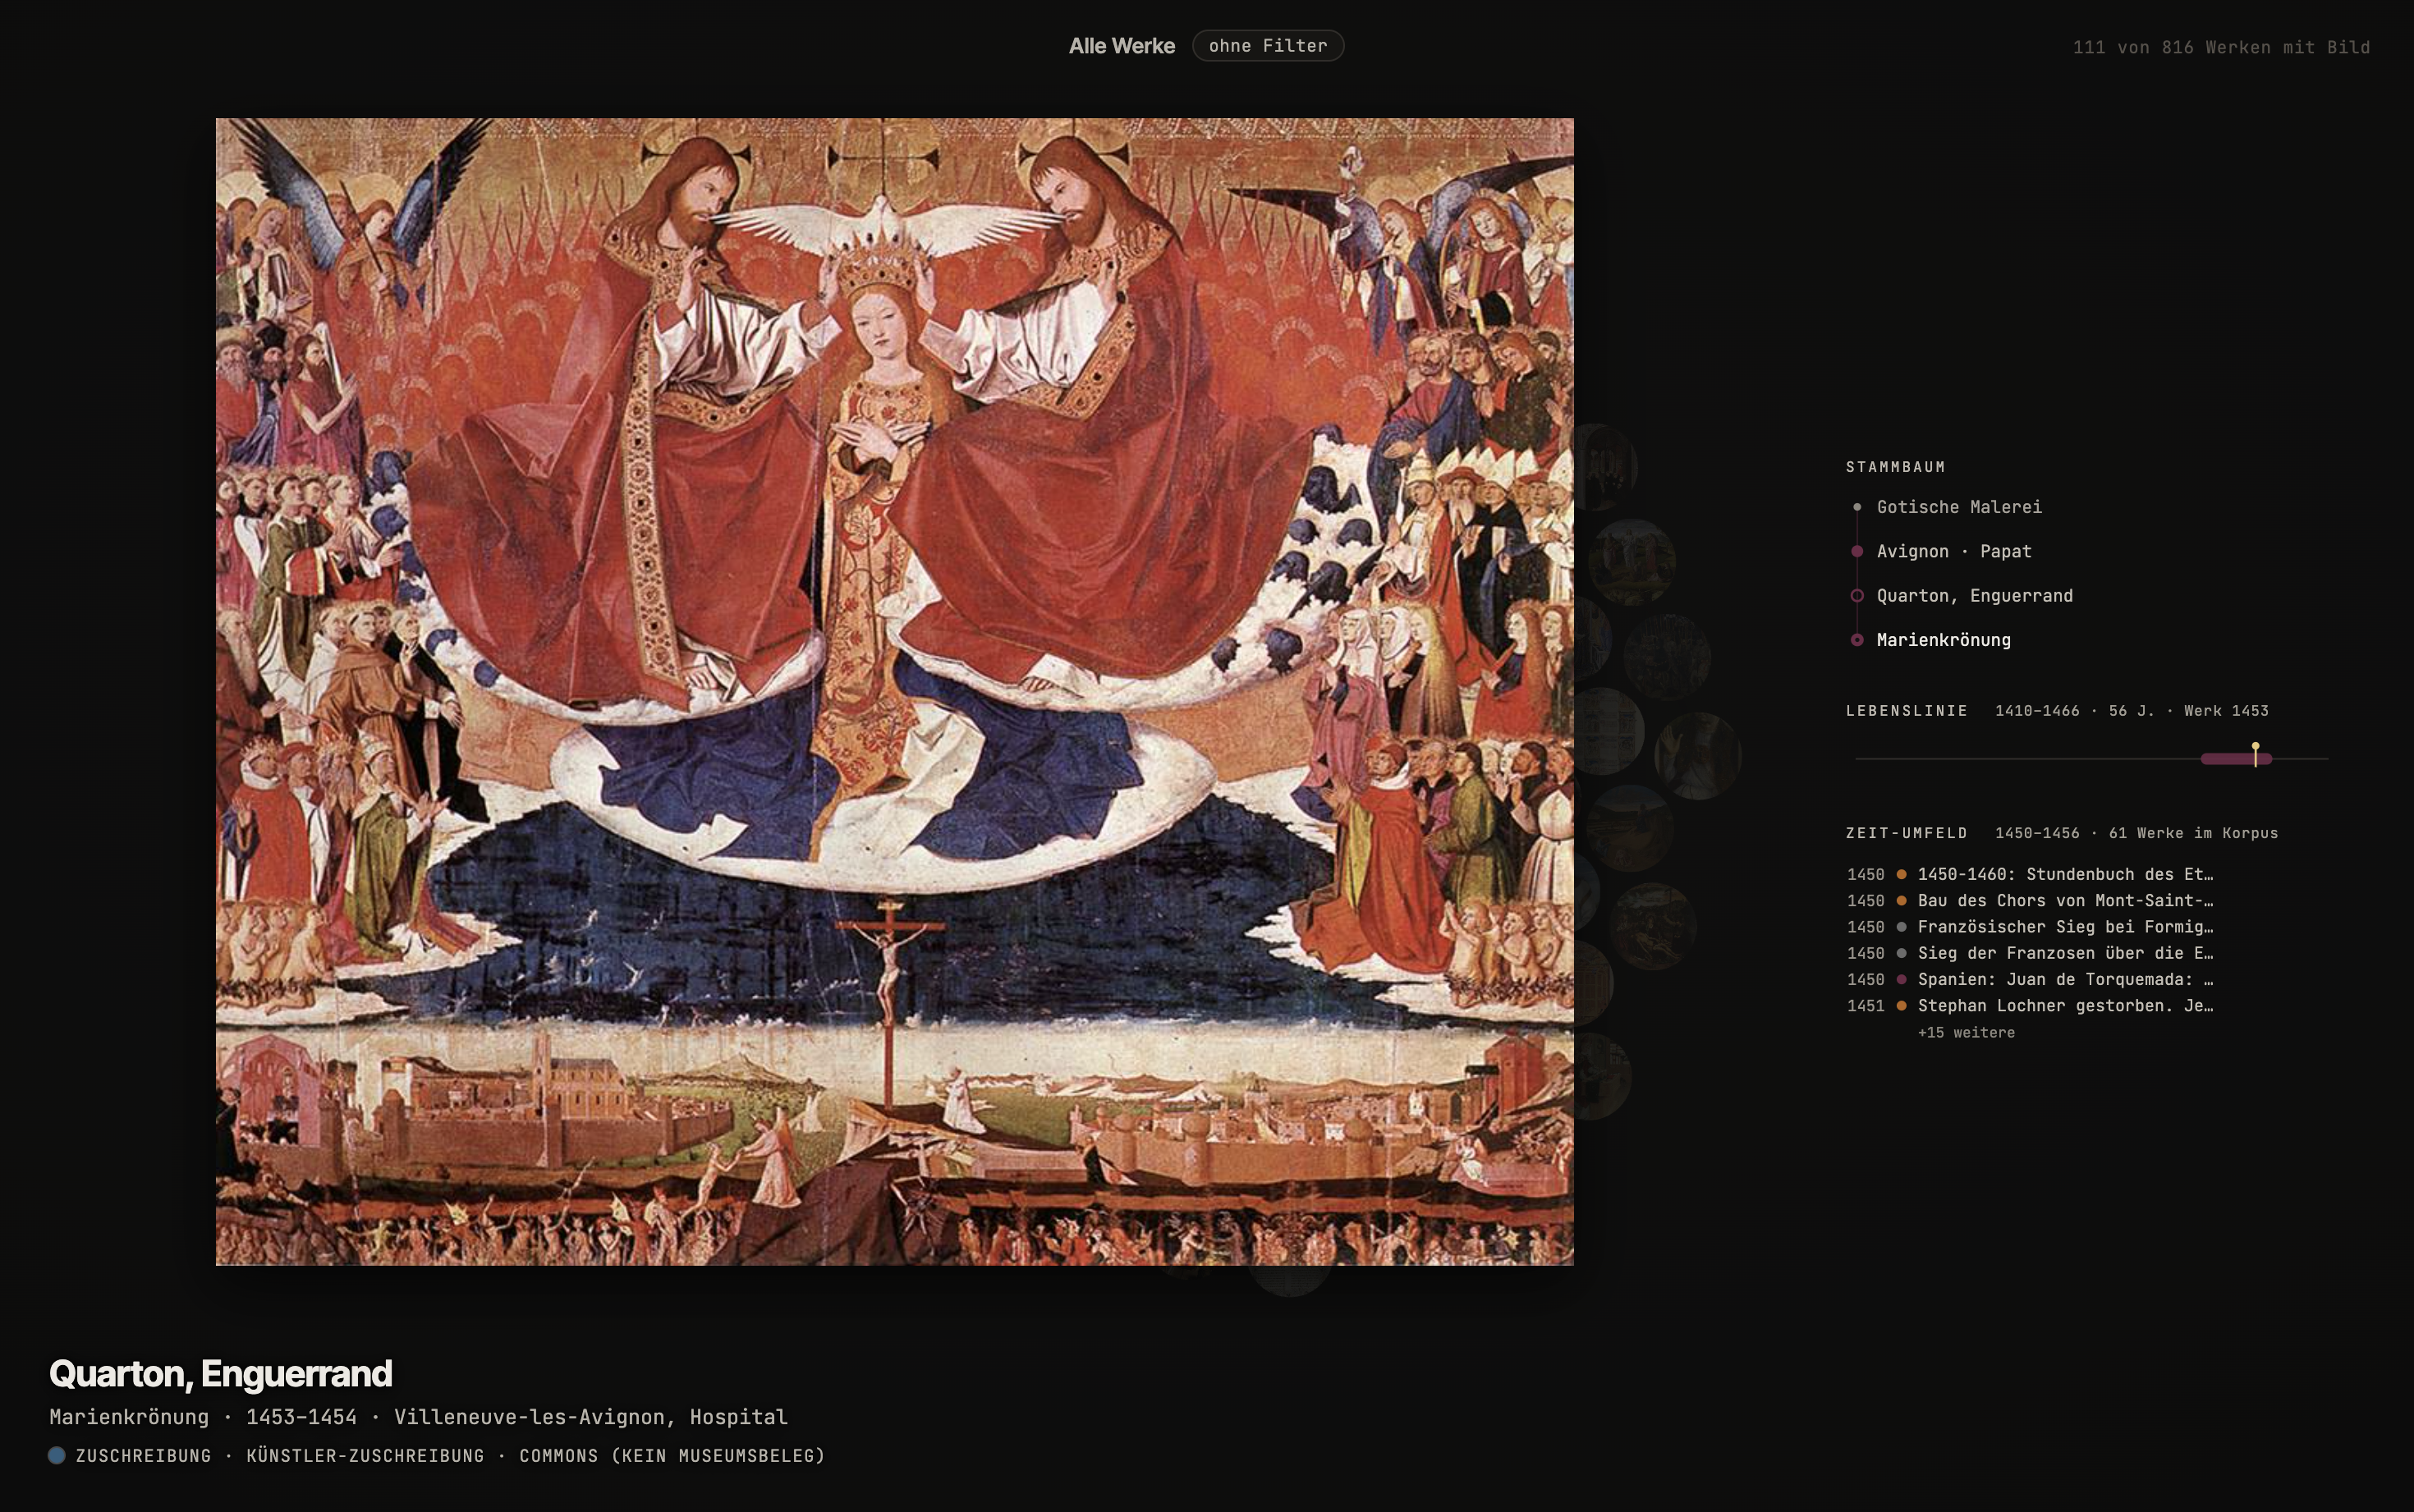The width and height of the screenshot is (2414, 1512).
Task: Click the "ZEIT-UMFELD" section header
Action: (x=1907, y=833)
